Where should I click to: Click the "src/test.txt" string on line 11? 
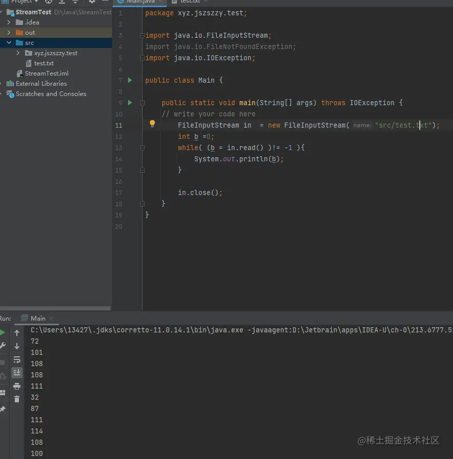pyautogui.click(x=403, y=125)
